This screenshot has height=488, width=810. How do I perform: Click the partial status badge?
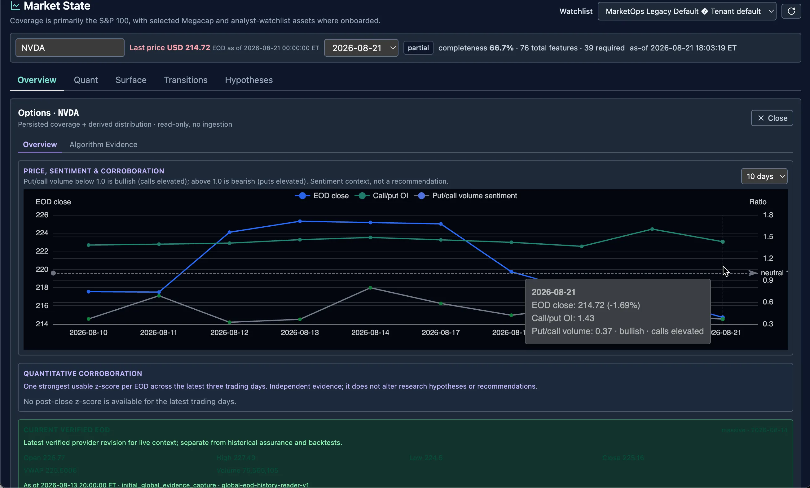coord(418,48)
